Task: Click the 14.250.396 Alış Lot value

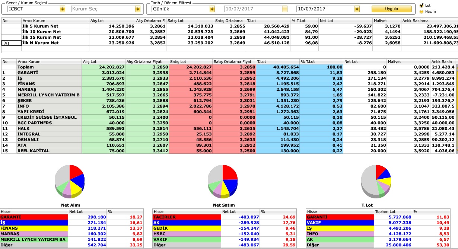Action: [x=121, y=26]
